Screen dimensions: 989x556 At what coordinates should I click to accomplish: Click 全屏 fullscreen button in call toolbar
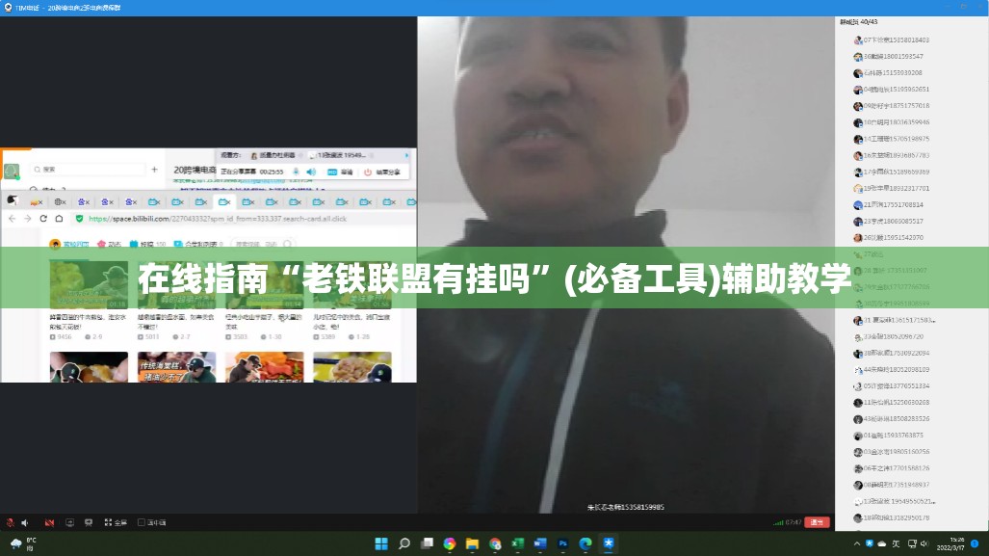click(x=116, y=522)
